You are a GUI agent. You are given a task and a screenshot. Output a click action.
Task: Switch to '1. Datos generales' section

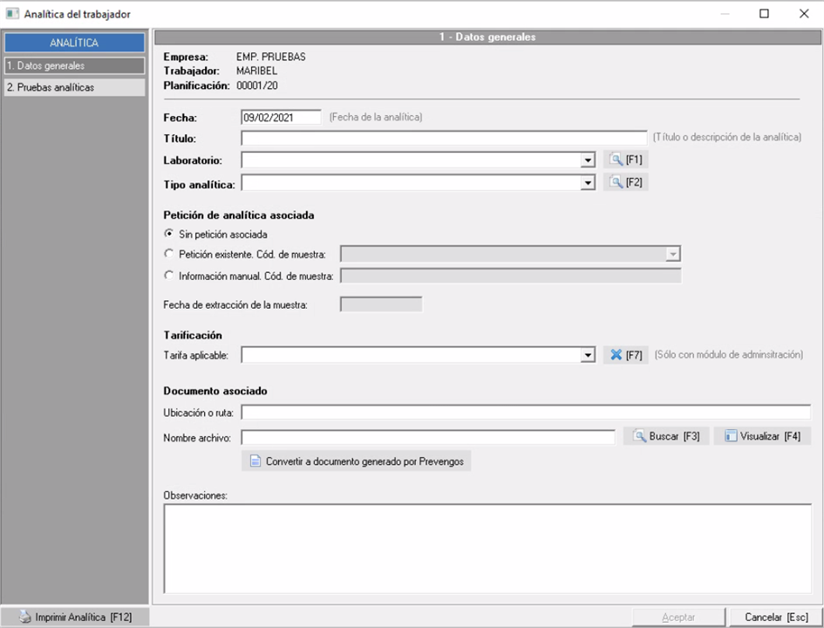(x=74, y=65)
